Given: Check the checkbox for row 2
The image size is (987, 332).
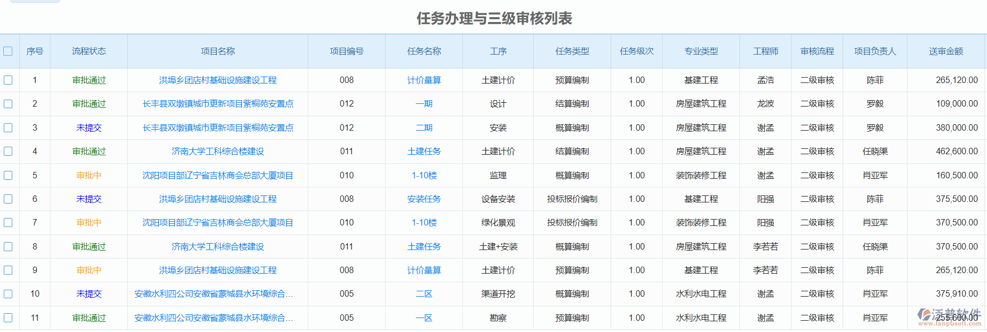Looking at the screenshot, I should click(x=8, y=104).
